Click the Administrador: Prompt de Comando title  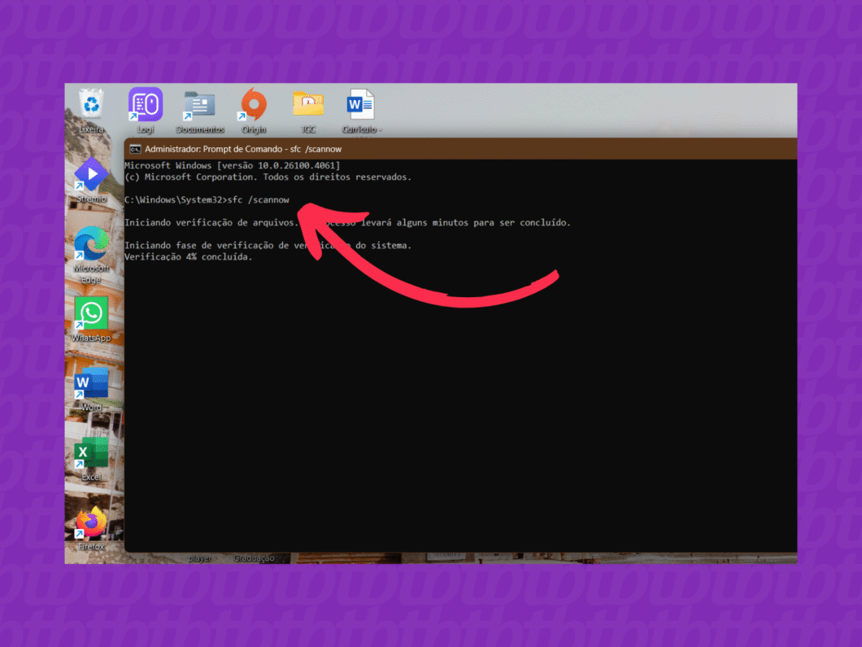pyautogui.click(x=243, y=149)
